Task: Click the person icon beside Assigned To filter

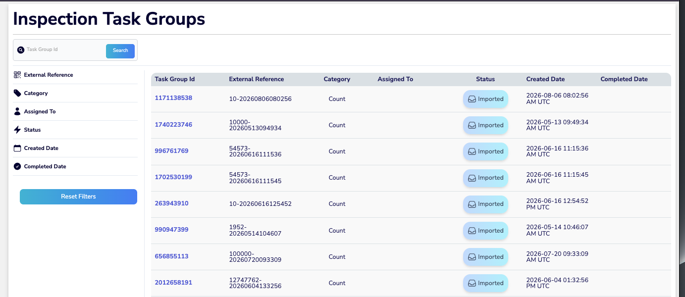Action: (x=17, y=111)
